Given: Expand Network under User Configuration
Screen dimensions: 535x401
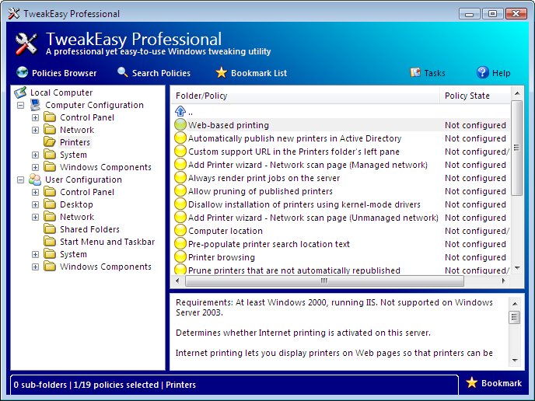Looking at the screenshot, I should pyautogui.click(x=35, y=217).
